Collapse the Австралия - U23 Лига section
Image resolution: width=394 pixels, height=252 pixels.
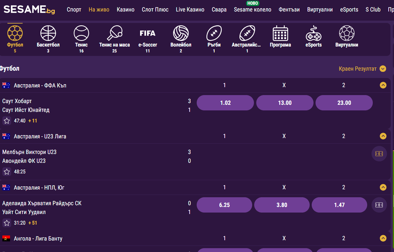coord(383,136)
